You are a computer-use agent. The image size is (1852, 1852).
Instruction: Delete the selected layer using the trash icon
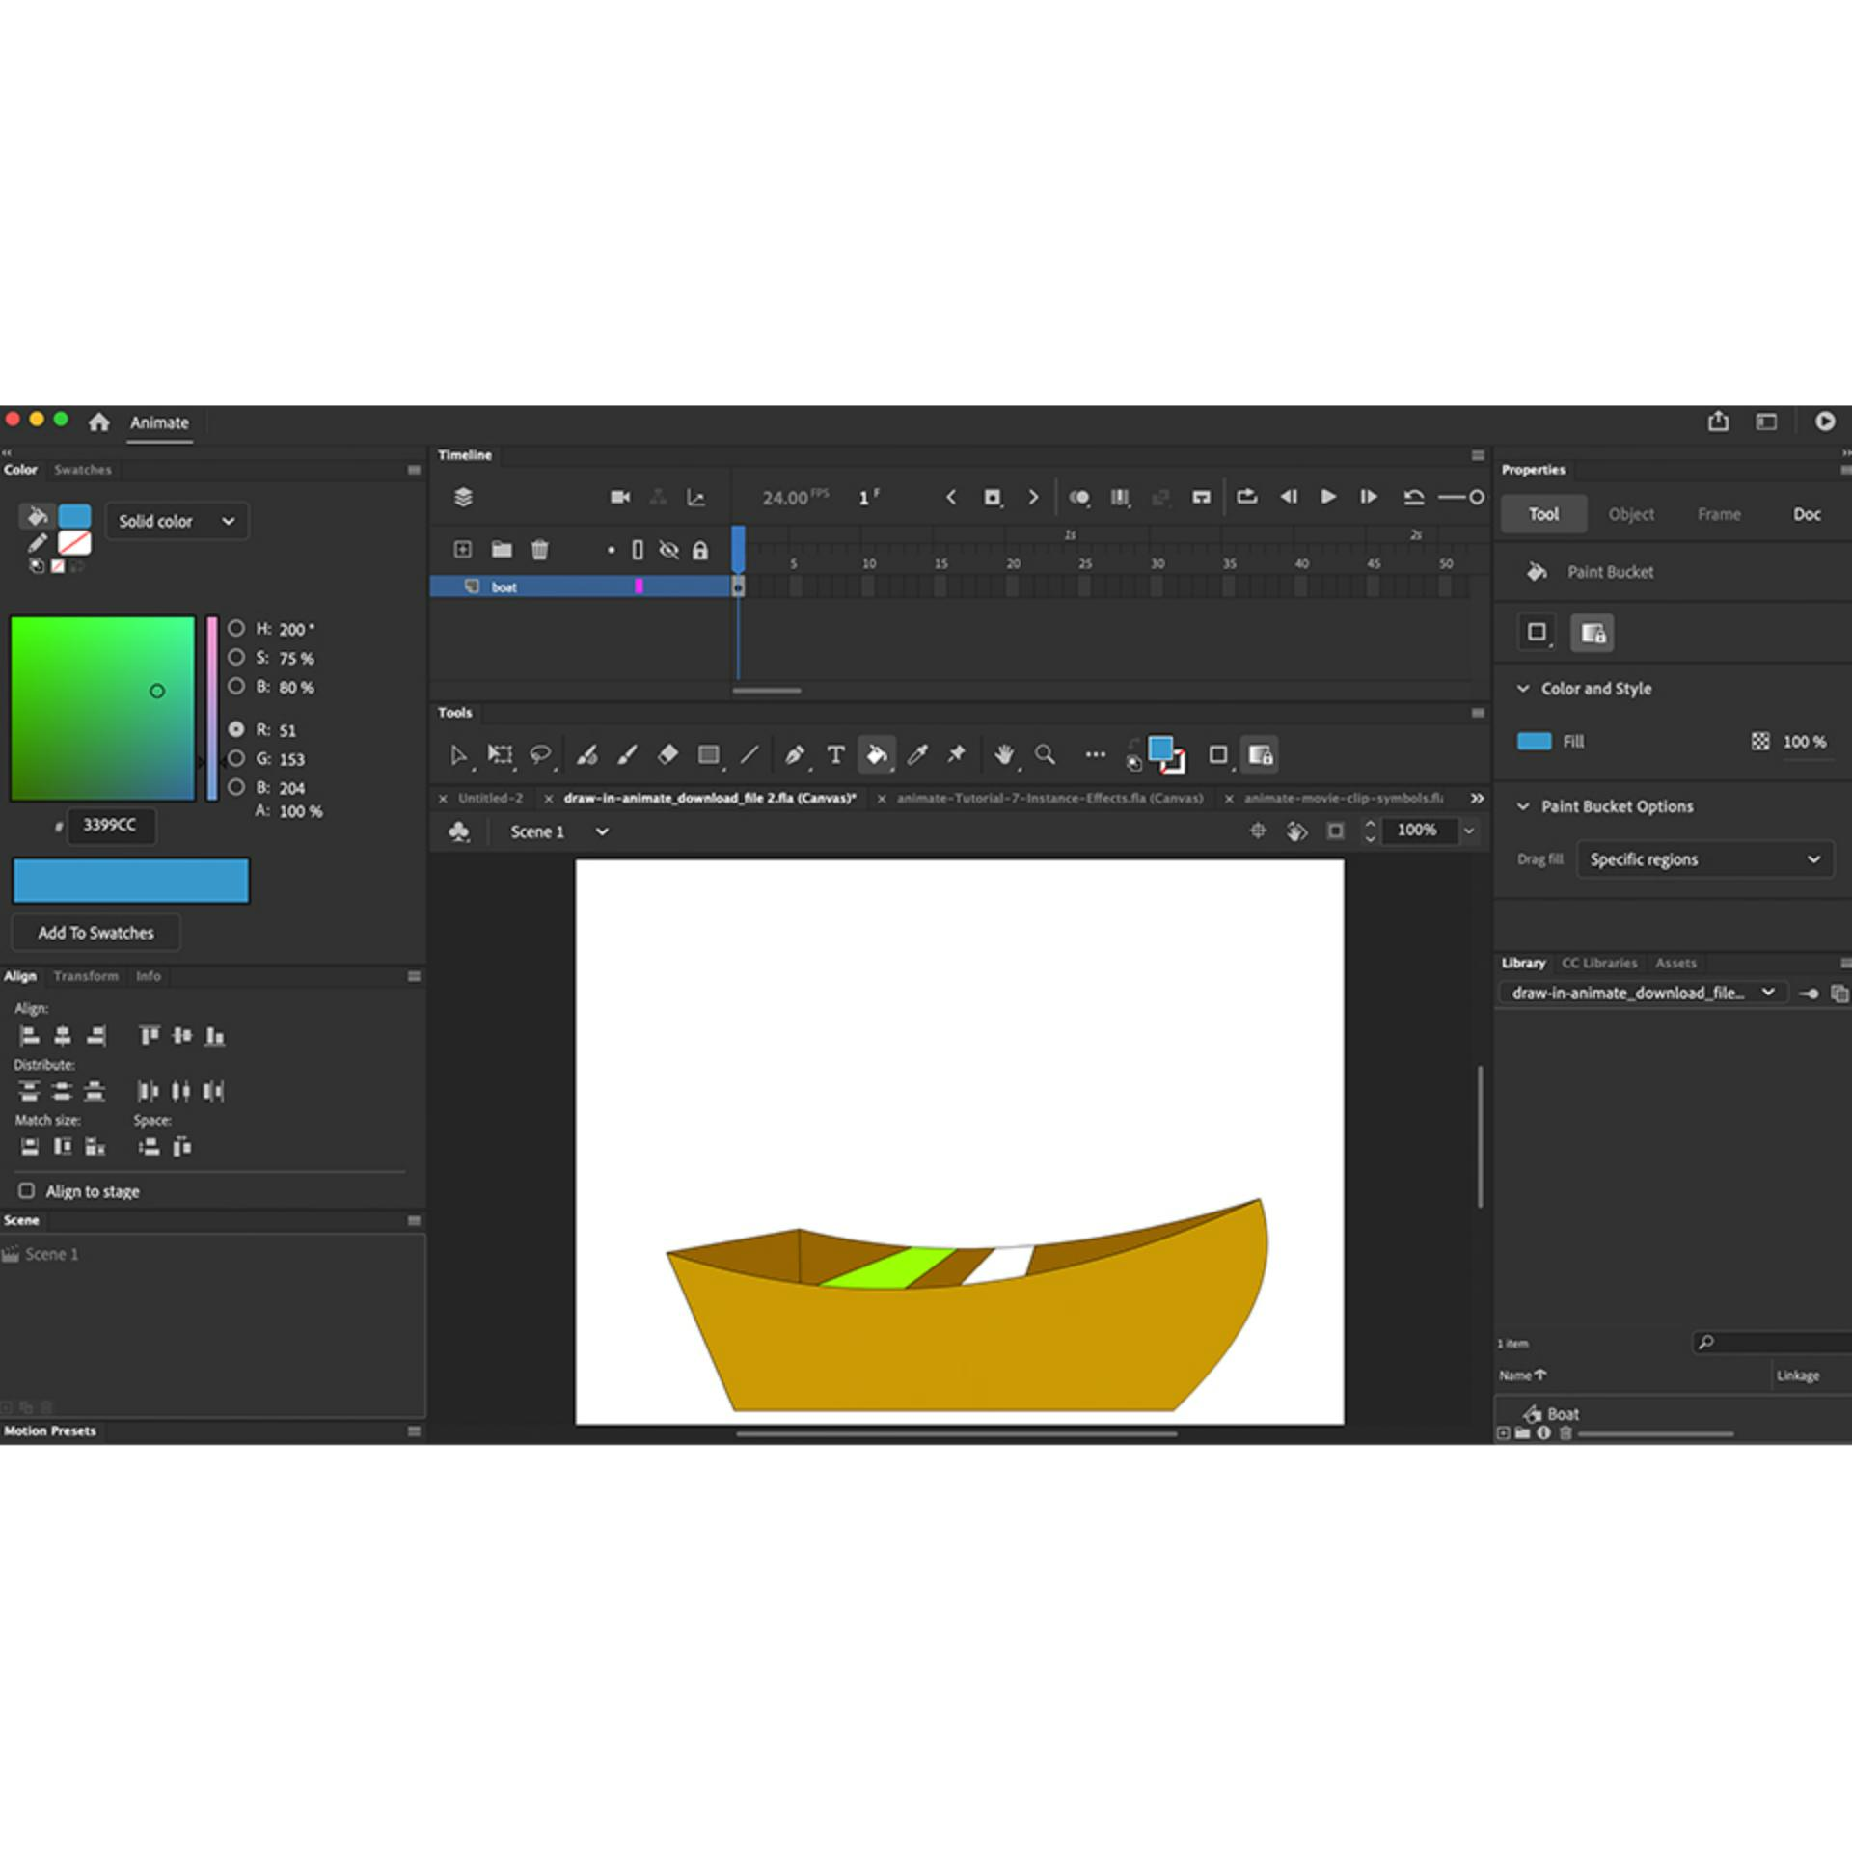[539, 549]
